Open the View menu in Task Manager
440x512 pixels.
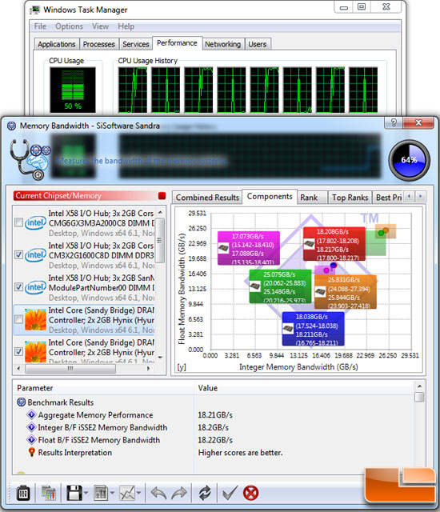100,26
